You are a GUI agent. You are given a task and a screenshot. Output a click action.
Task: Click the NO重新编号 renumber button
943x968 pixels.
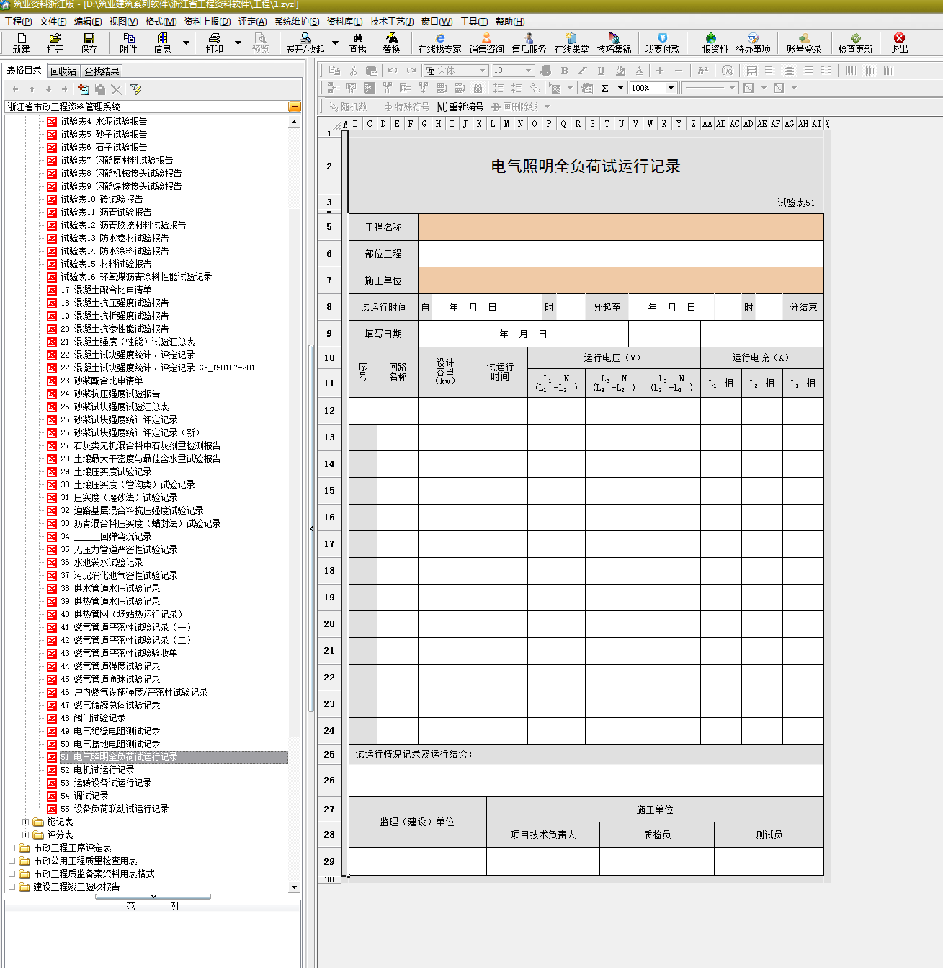click(x=460, y=107)
